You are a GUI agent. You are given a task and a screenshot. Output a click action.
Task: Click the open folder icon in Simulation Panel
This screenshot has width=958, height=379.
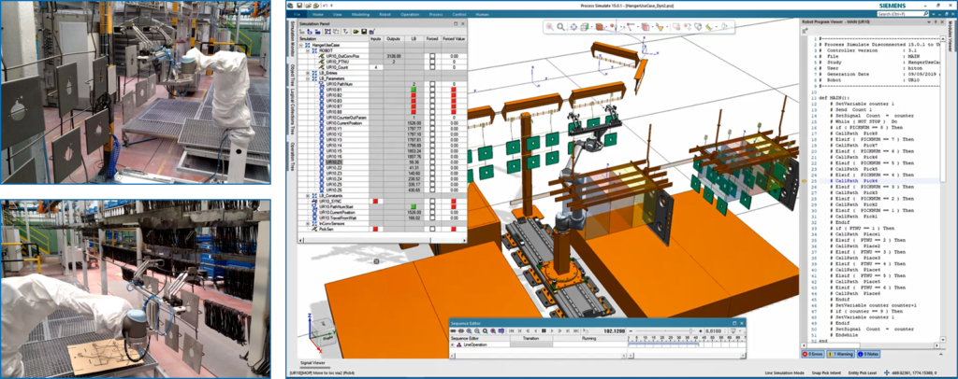click(356, 32)
